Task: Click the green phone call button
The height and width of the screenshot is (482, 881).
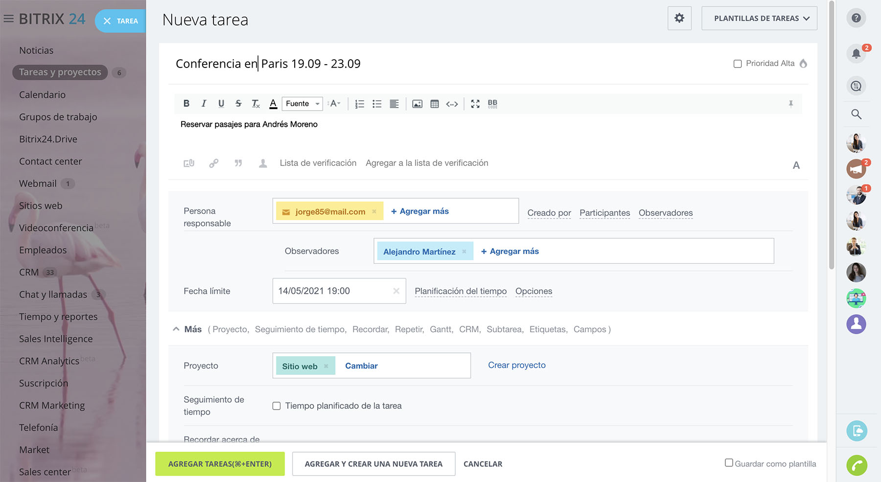Action: point(857,465)
